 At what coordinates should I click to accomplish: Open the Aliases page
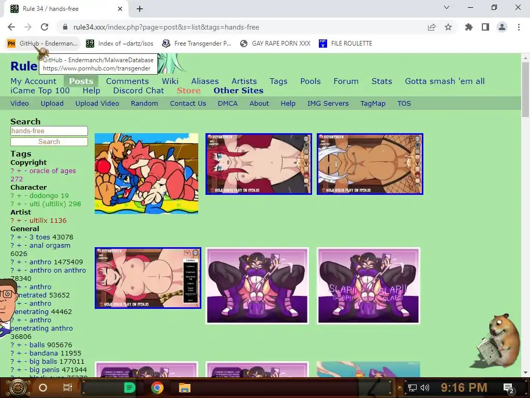tap(205, 81)
